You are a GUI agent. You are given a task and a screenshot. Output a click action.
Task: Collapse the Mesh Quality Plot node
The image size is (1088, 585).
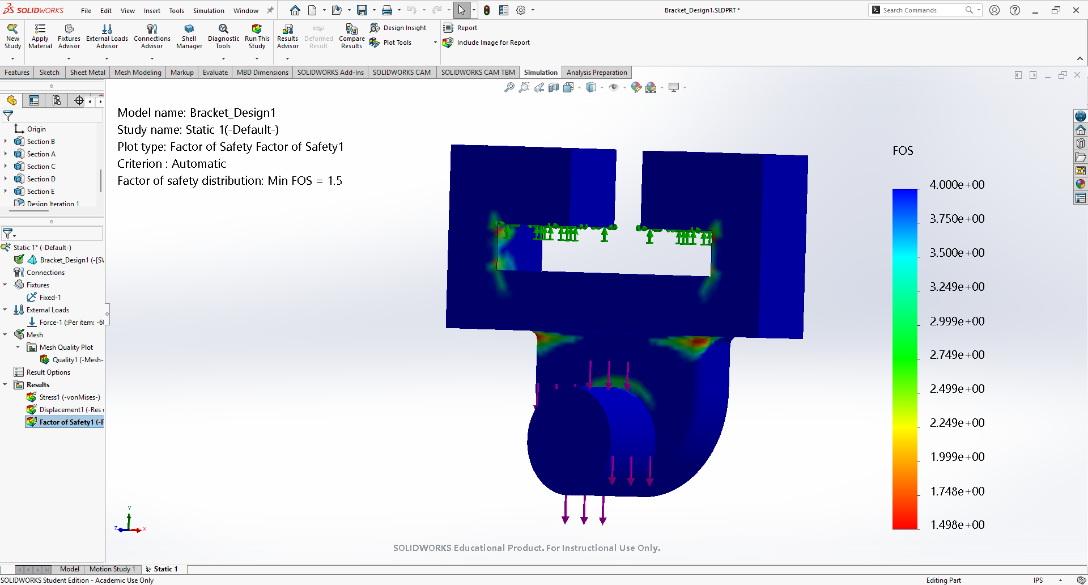coord(18,347)
